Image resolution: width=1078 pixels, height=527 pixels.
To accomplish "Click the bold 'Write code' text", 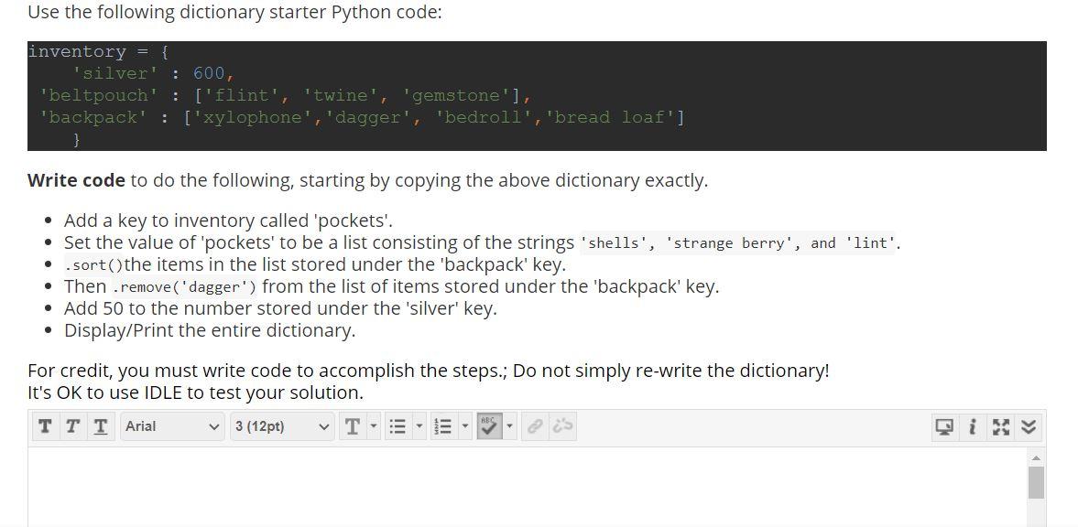I will pos(76,181).
